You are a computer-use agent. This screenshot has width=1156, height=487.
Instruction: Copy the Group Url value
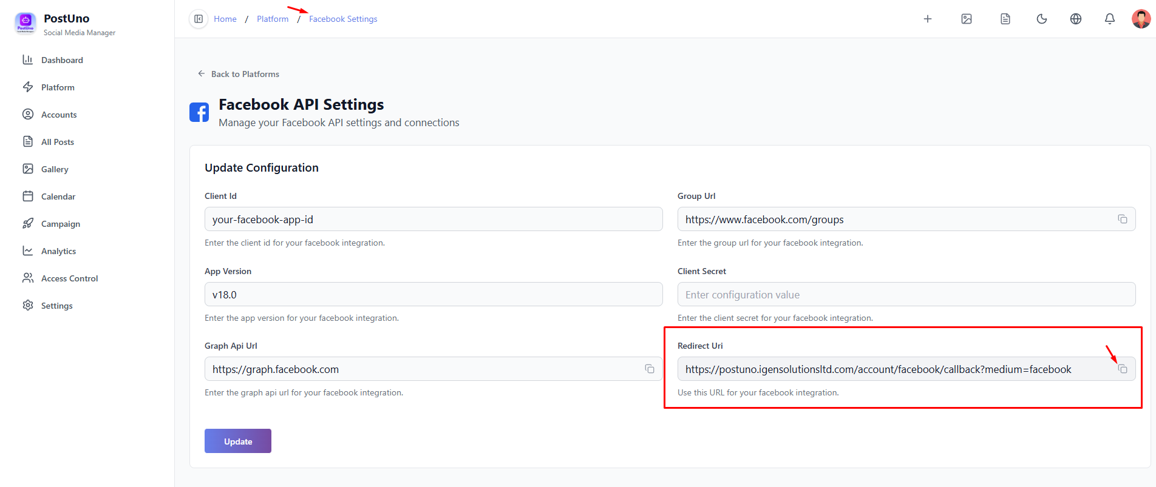(1123, 219)
